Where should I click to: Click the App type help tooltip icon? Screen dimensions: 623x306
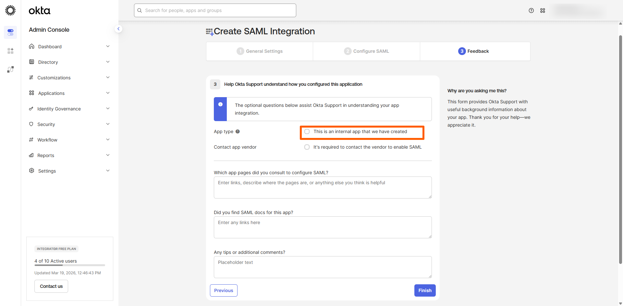click(238, 131)
